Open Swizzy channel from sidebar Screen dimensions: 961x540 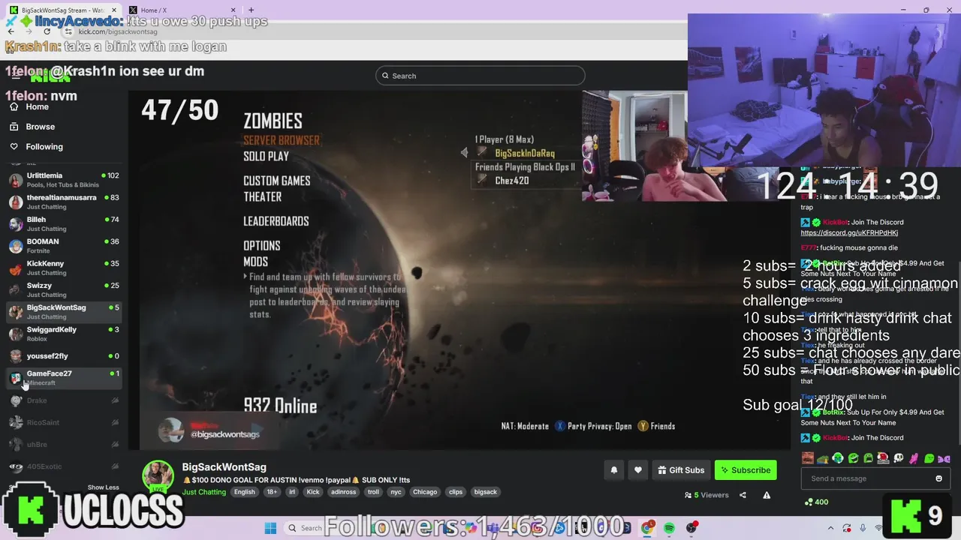pyautogui.click(x=64, y=289)
